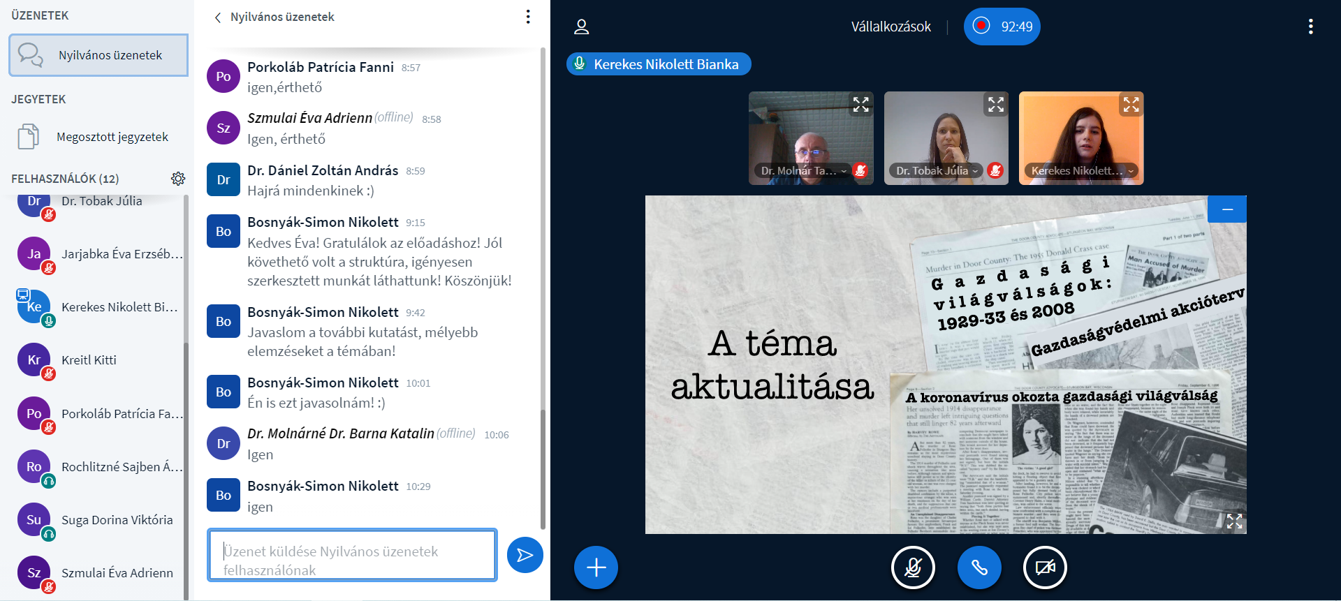This screenshot has width=1341, height=601.
Task: Open the top-right meeting options menu
Action: point(1310,27)
